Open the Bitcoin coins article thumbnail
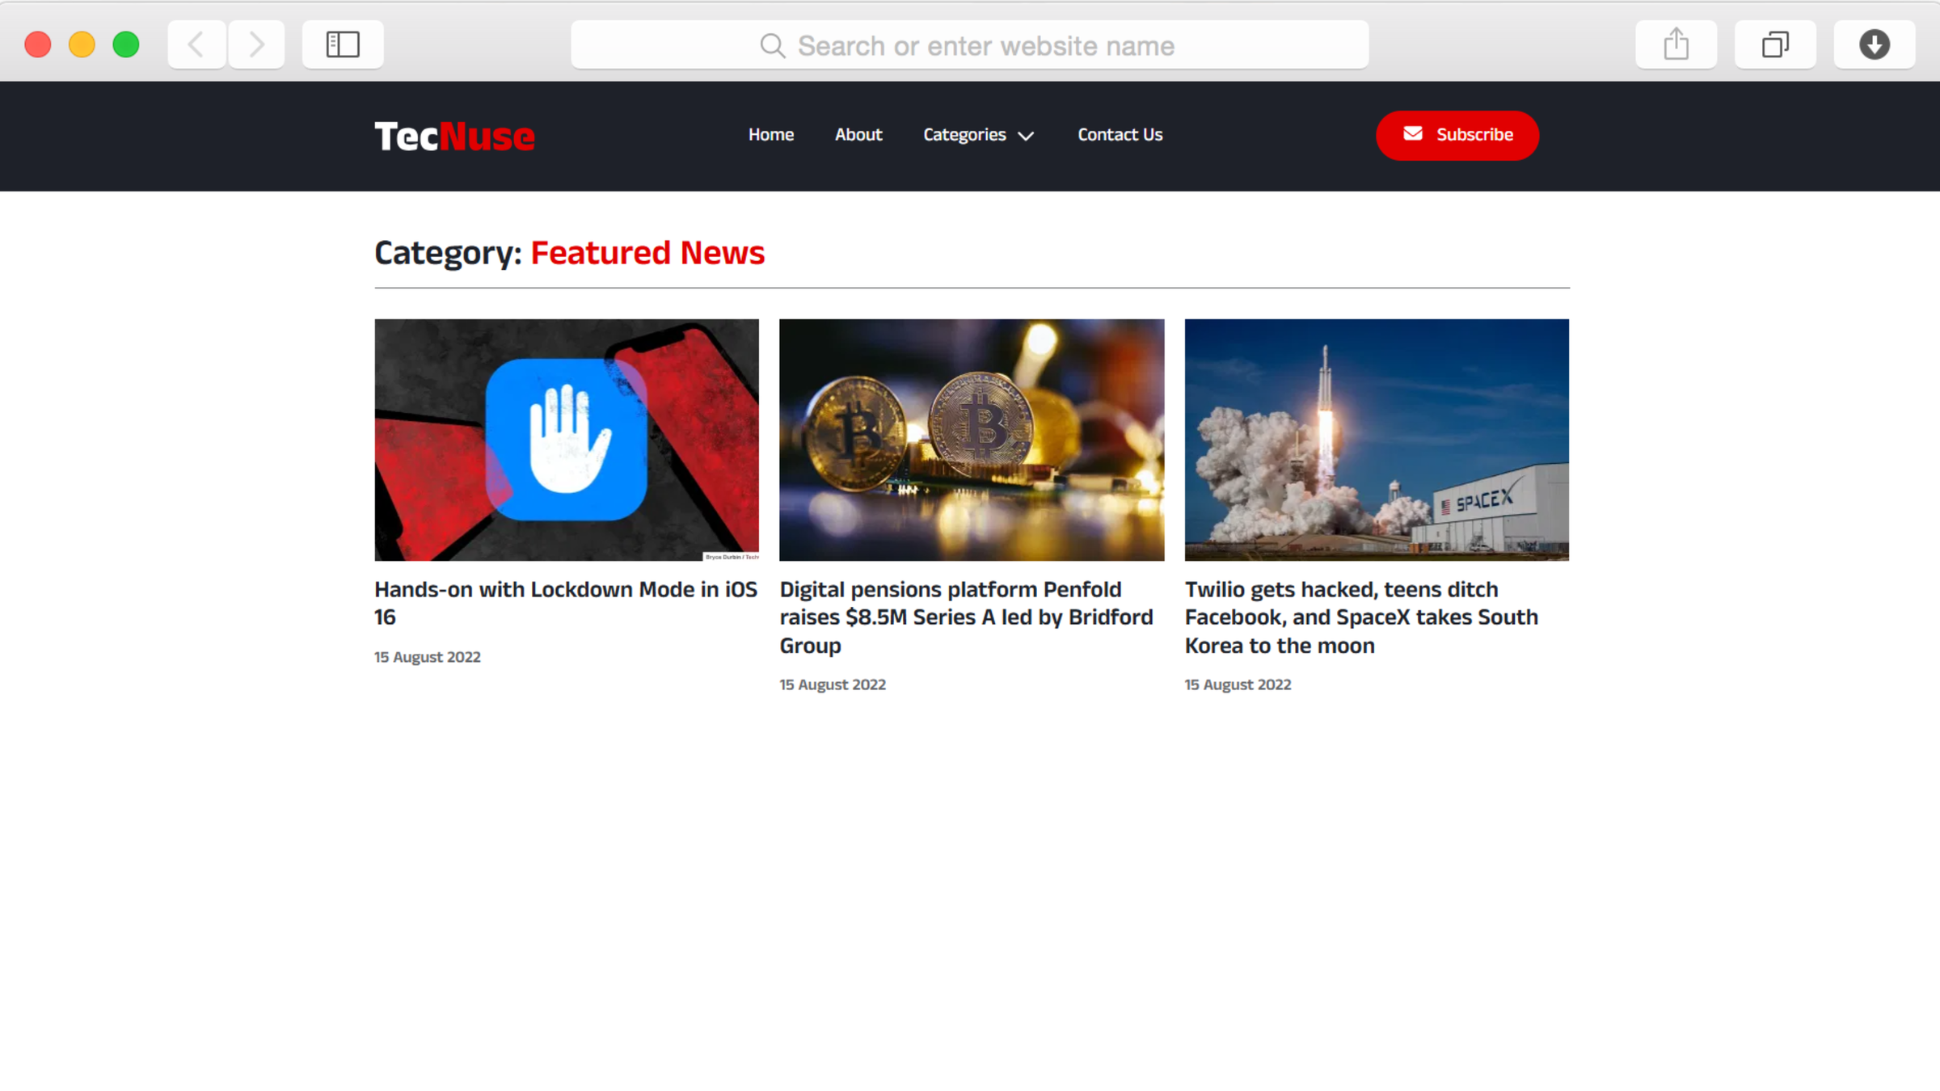The image size is (1940, 1091). coord(971,439)
